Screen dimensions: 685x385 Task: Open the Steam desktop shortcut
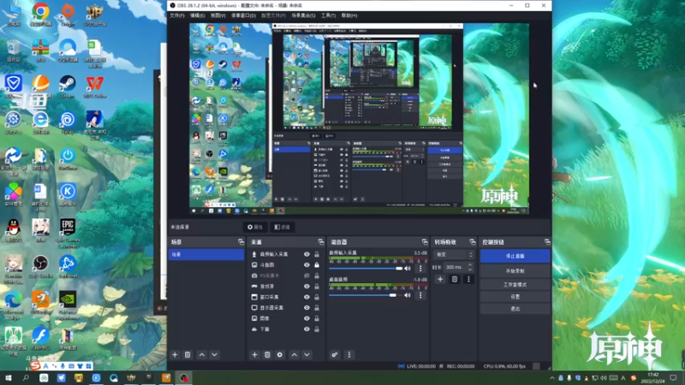(68, 86)
